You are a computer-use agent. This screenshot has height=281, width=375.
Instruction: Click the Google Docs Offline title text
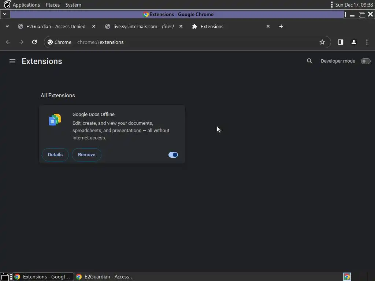click(93, 114)
